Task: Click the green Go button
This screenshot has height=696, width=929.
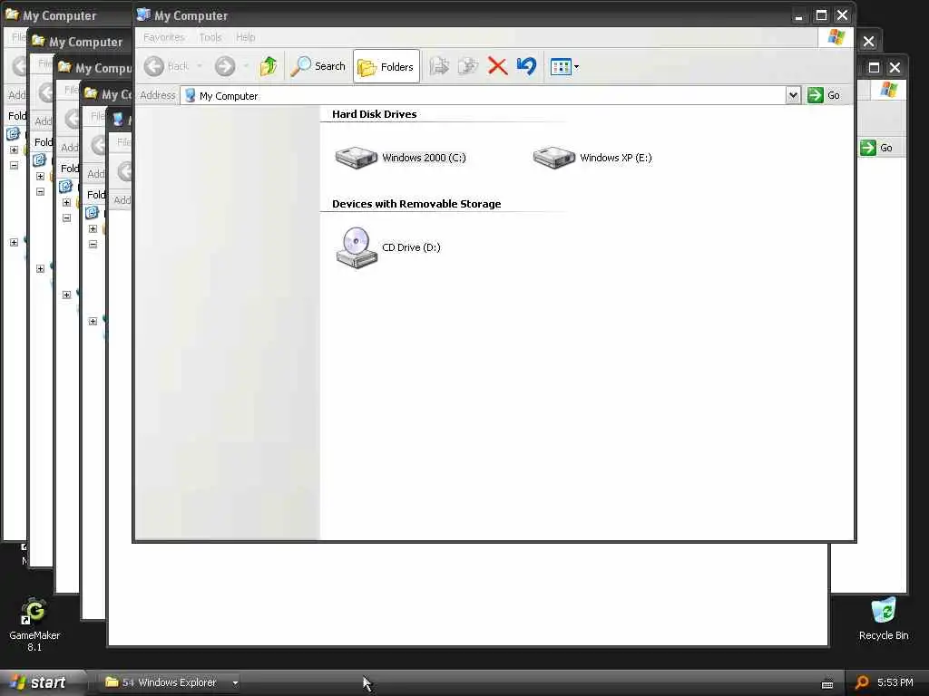Action: pos(824,95)
